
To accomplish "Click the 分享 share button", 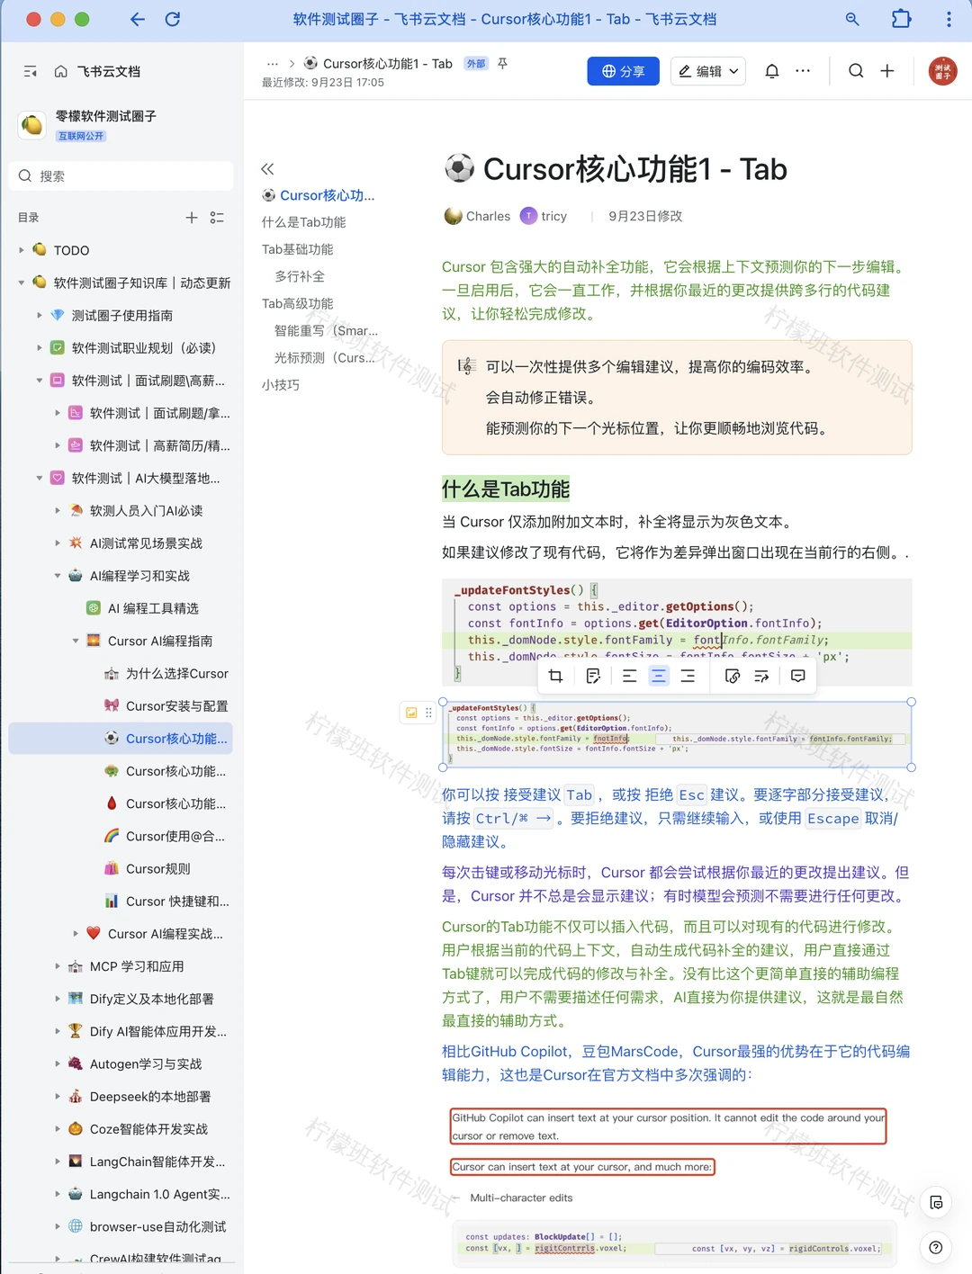I will point(623,70).
